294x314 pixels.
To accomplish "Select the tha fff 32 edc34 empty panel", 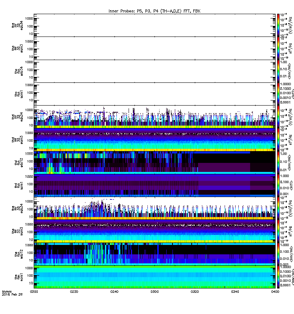I will [154, 25].
